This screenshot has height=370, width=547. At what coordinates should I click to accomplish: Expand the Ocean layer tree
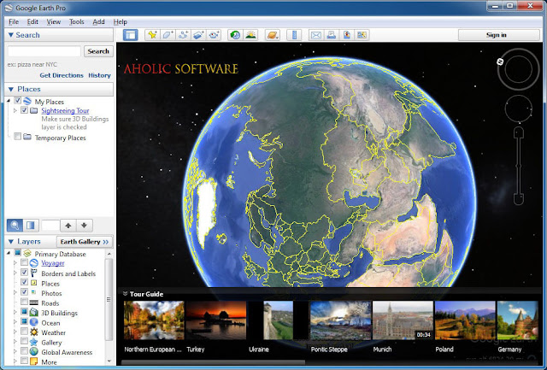point(15,321)
